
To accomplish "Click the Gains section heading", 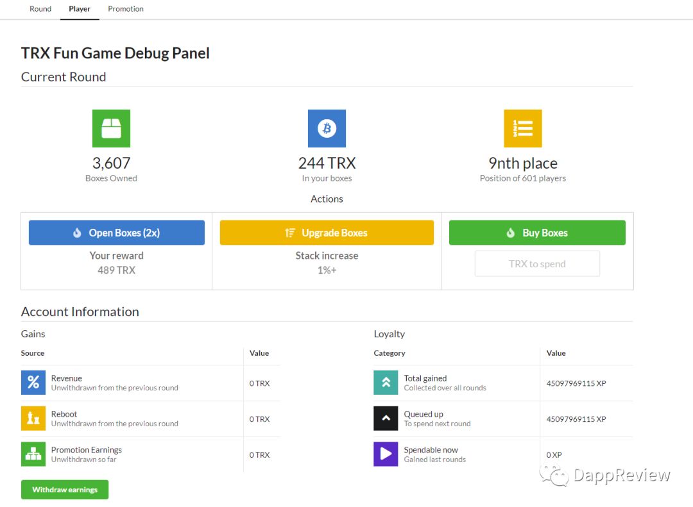I will (x=33, y=334).
